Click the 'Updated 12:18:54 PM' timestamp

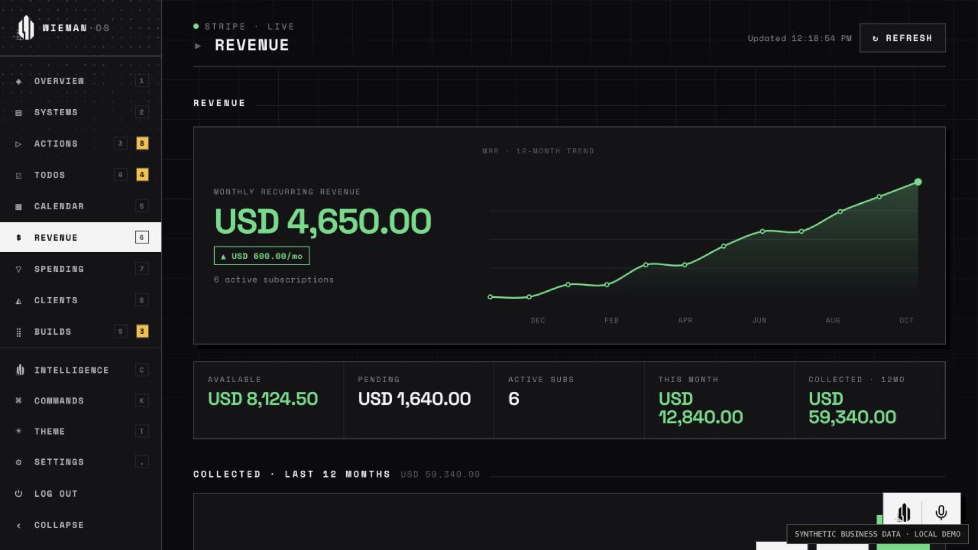tap(799, 39)
